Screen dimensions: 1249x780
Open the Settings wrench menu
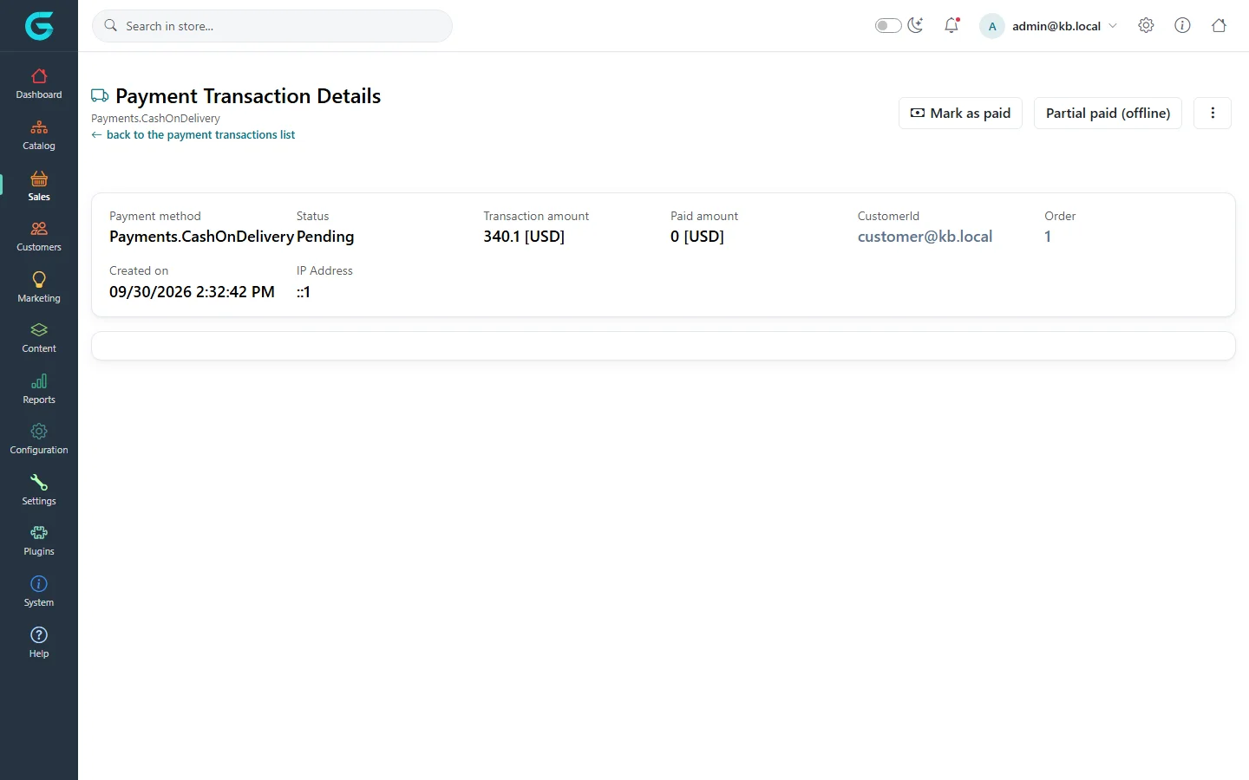[39, 491]
